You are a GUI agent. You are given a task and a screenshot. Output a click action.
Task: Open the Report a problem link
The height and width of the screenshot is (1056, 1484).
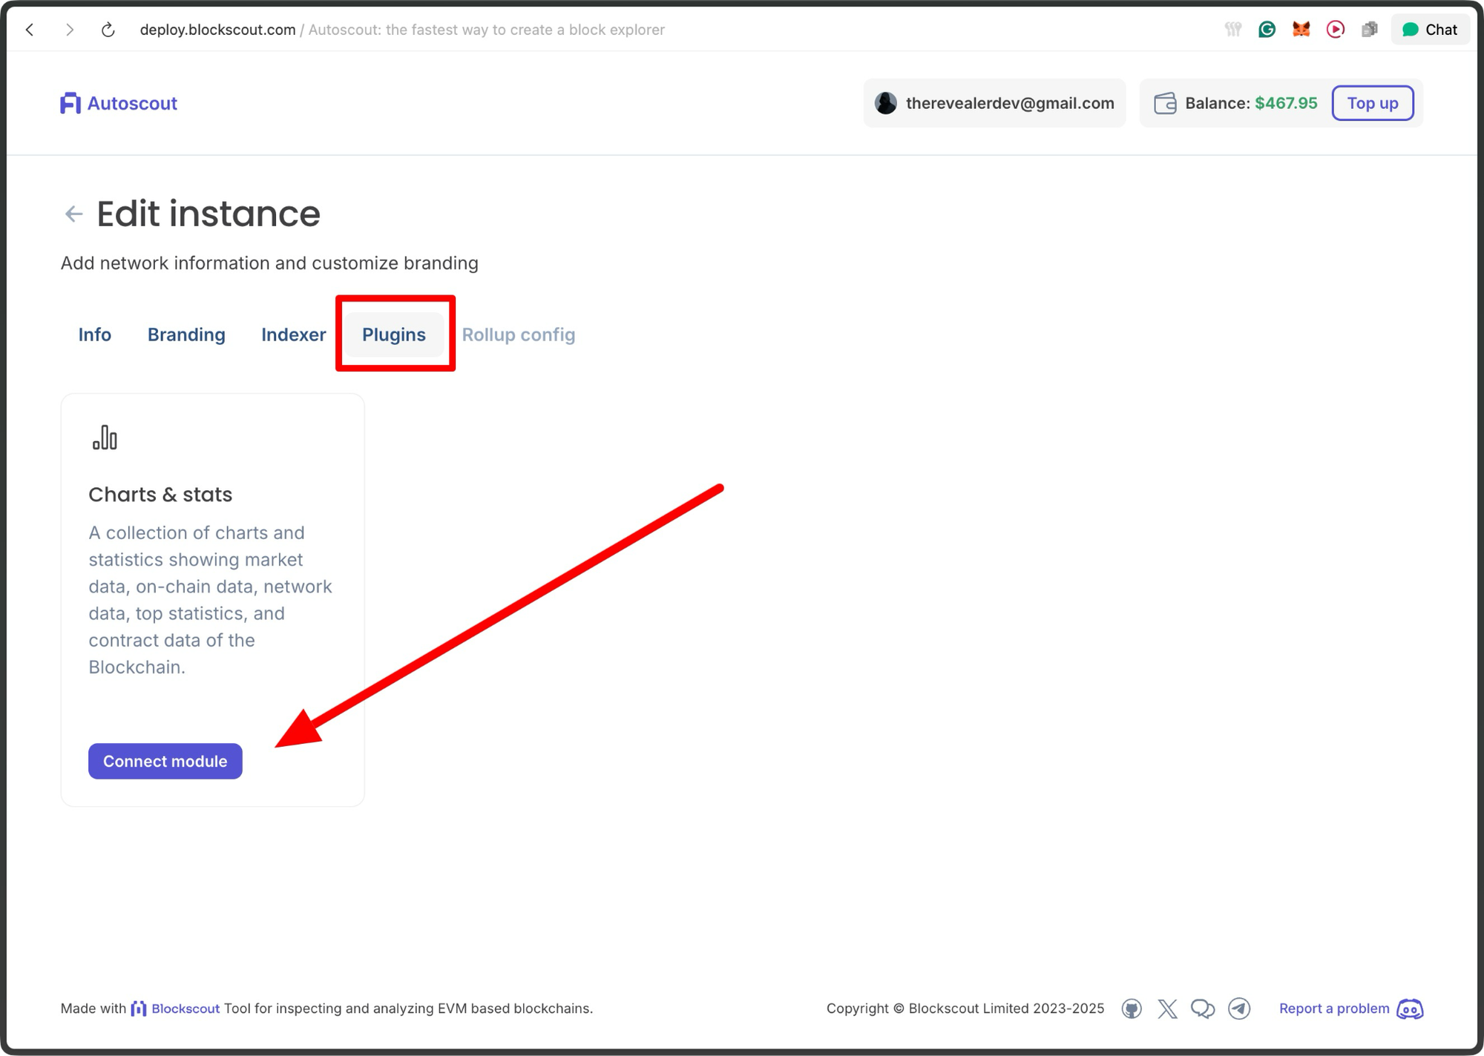coord(1333,1009)
